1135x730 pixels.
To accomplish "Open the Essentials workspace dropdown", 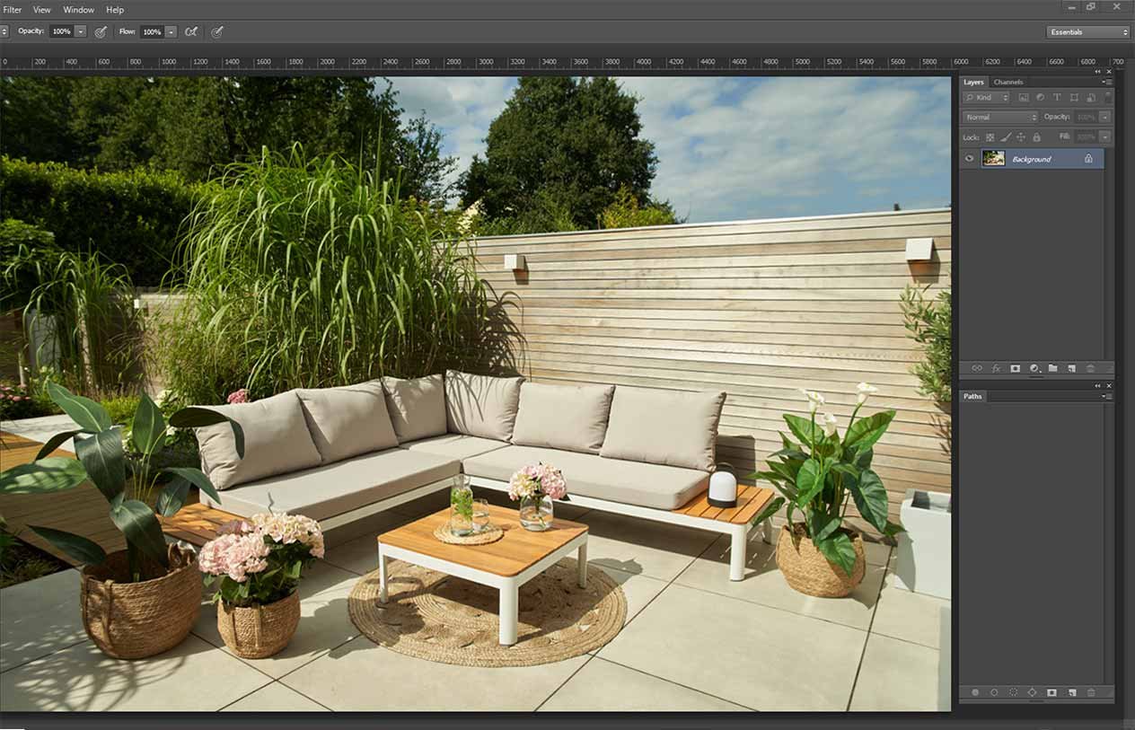I will tap(1087, 32).
